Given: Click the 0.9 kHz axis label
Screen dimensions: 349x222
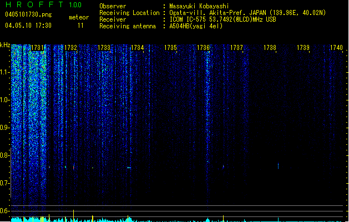Looking at the screenshot, I should (x=4, y=128).
